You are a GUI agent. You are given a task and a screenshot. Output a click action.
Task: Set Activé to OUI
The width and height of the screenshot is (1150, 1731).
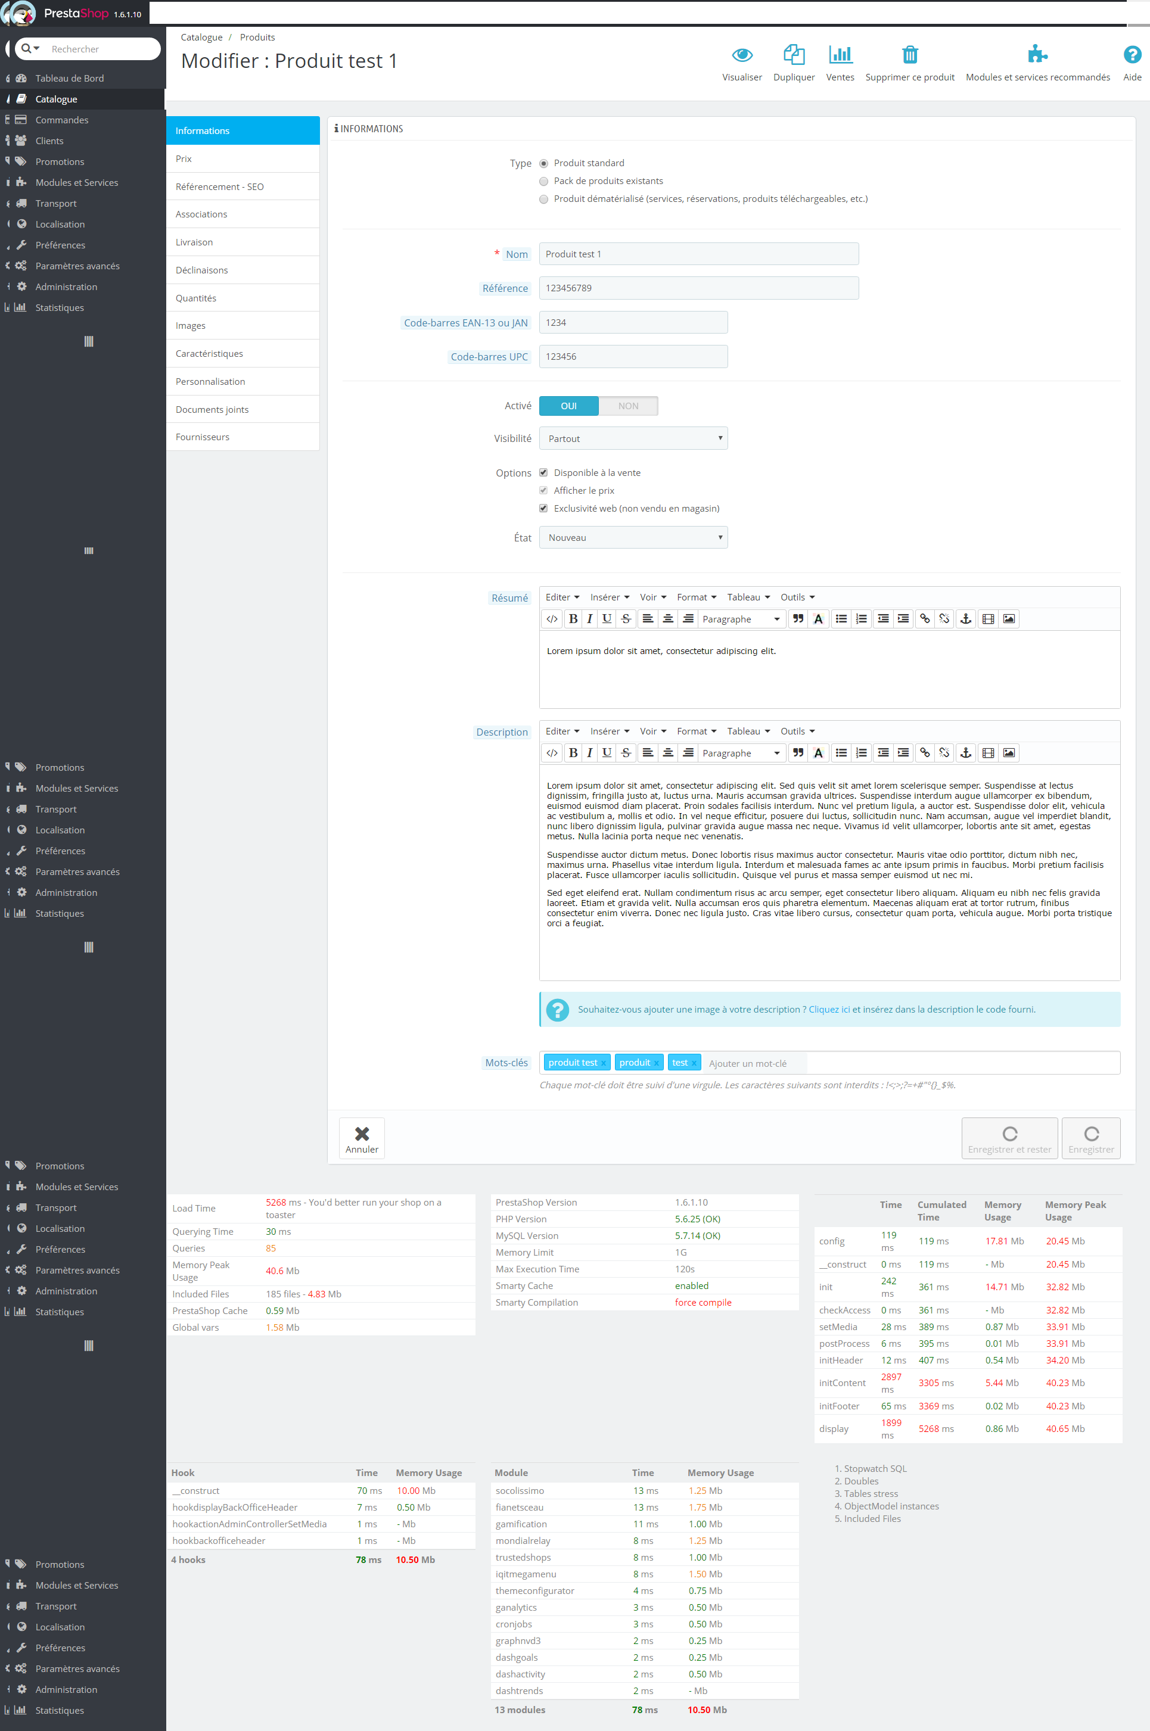568,406
